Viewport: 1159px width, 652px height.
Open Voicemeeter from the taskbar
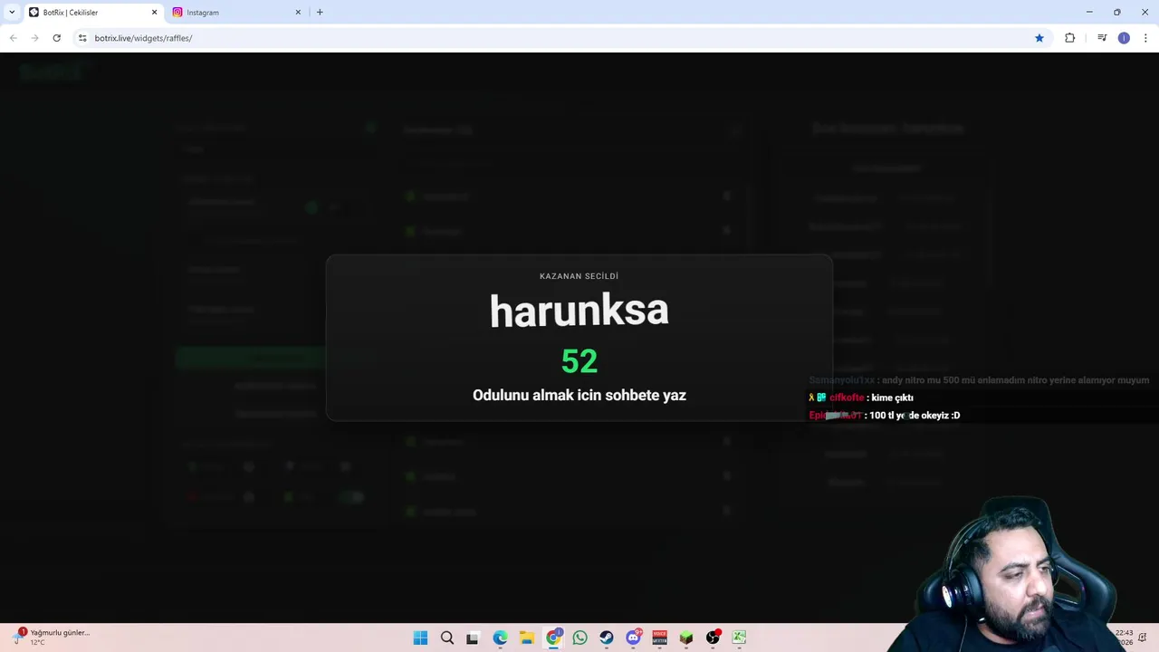coord(659,638)
